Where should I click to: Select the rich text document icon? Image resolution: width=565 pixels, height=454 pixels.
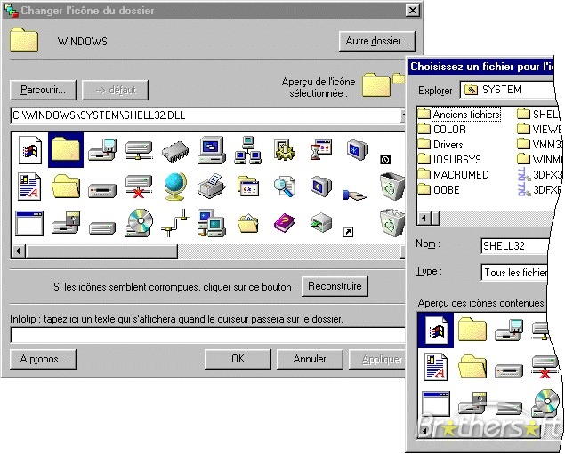tap(29, 187)
